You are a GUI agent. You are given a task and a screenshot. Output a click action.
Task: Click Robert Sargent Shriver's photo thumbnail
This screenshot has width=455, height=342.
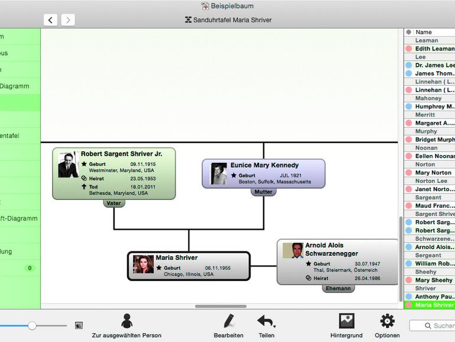point(68,164)
